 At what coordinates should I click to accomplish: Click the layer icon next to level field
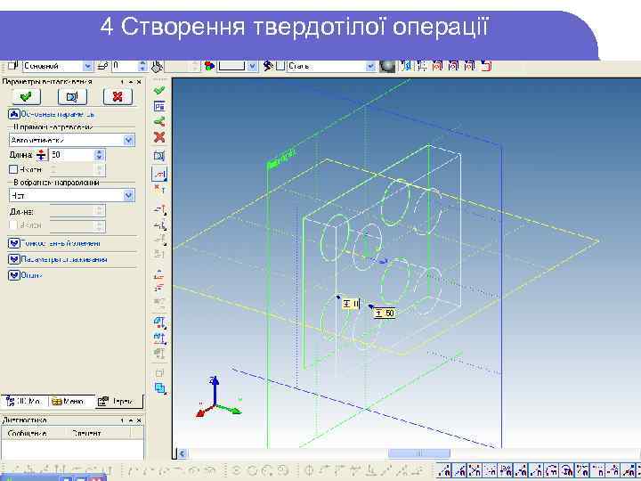click(102, 66)
